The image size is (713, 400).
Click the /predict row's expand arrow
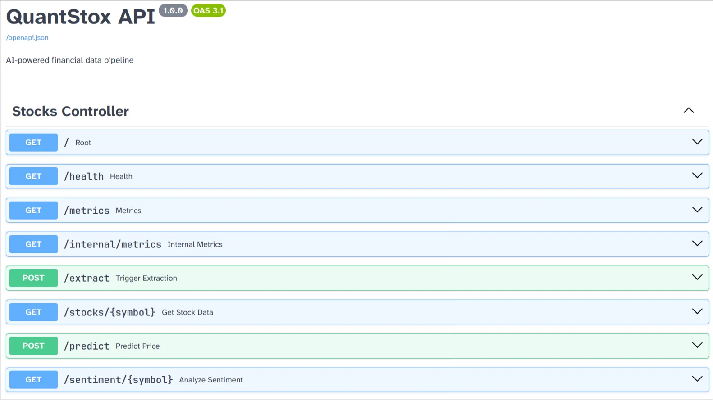click(697, 346)
